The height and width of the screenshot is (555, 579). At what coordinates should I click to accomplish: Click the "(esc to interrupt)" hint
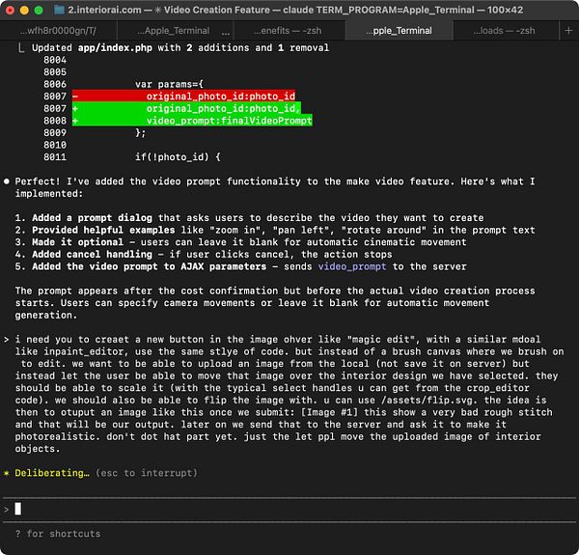click(x=147, y=473)
